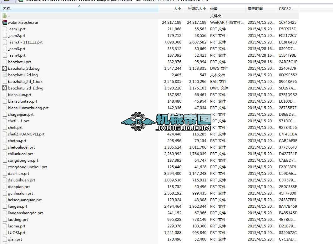This screenshot has width=333, height=244.
Task: Click the "_asm3 - 111111.prt" file icon
Action: (x=5, y=42)
